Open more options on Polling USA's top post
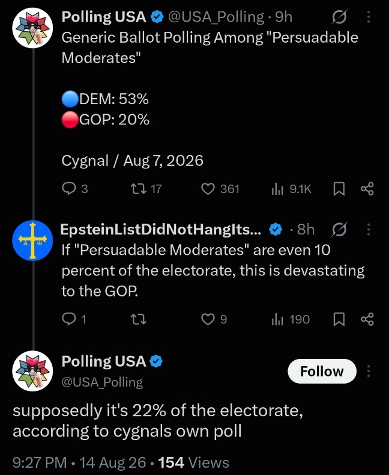The width and height of the screenshot is (389, 475). click(x=369, y=17)
